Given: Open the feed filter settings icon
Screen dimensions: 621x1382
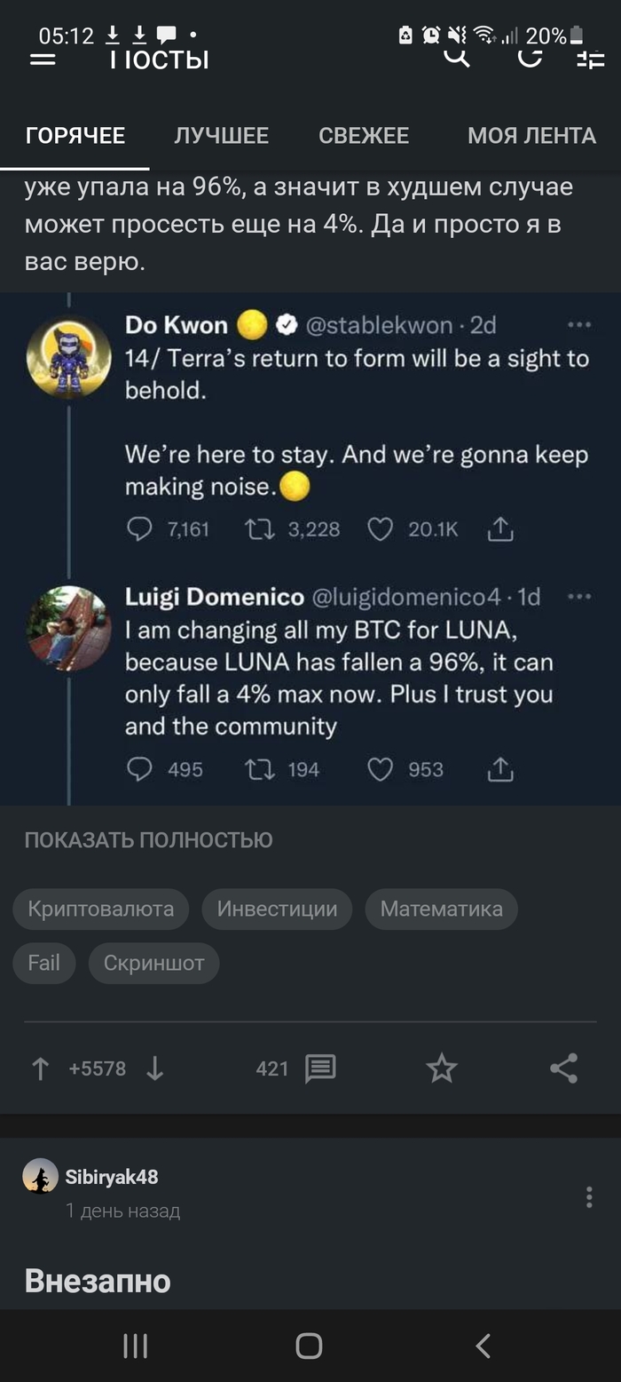Looking at the screenshot, I should (x=590, y=60).
